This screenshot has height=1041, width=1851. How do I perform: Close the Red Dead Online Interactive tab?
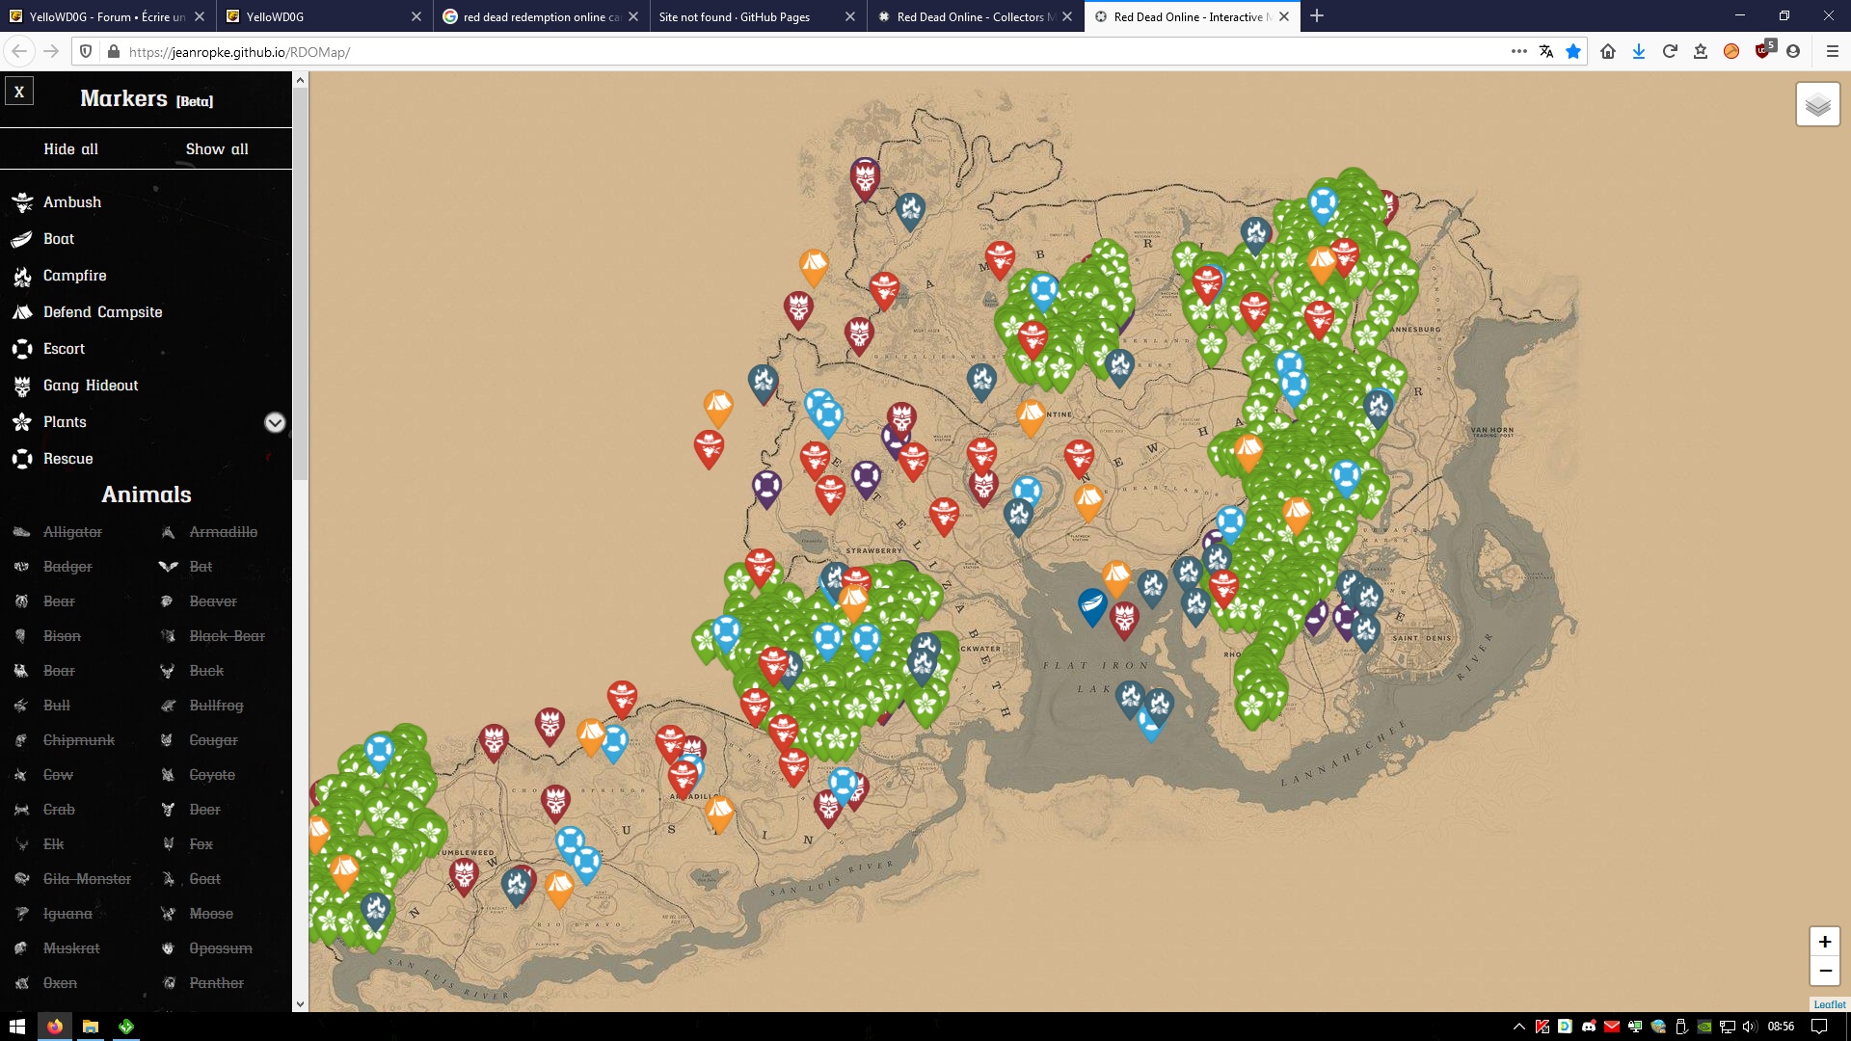[1284, 16]
